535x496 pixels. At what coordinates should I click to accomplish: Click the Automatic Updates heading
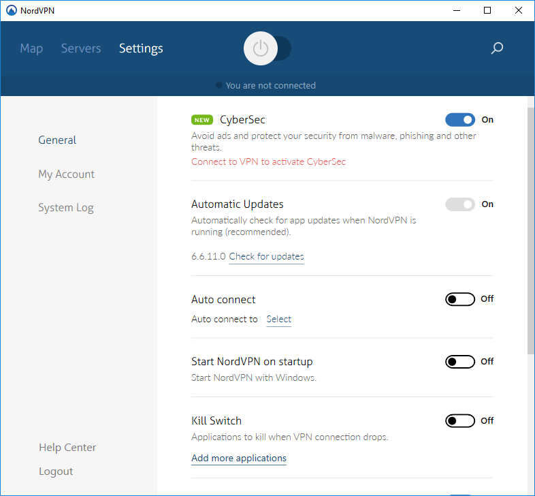point(238,204)
